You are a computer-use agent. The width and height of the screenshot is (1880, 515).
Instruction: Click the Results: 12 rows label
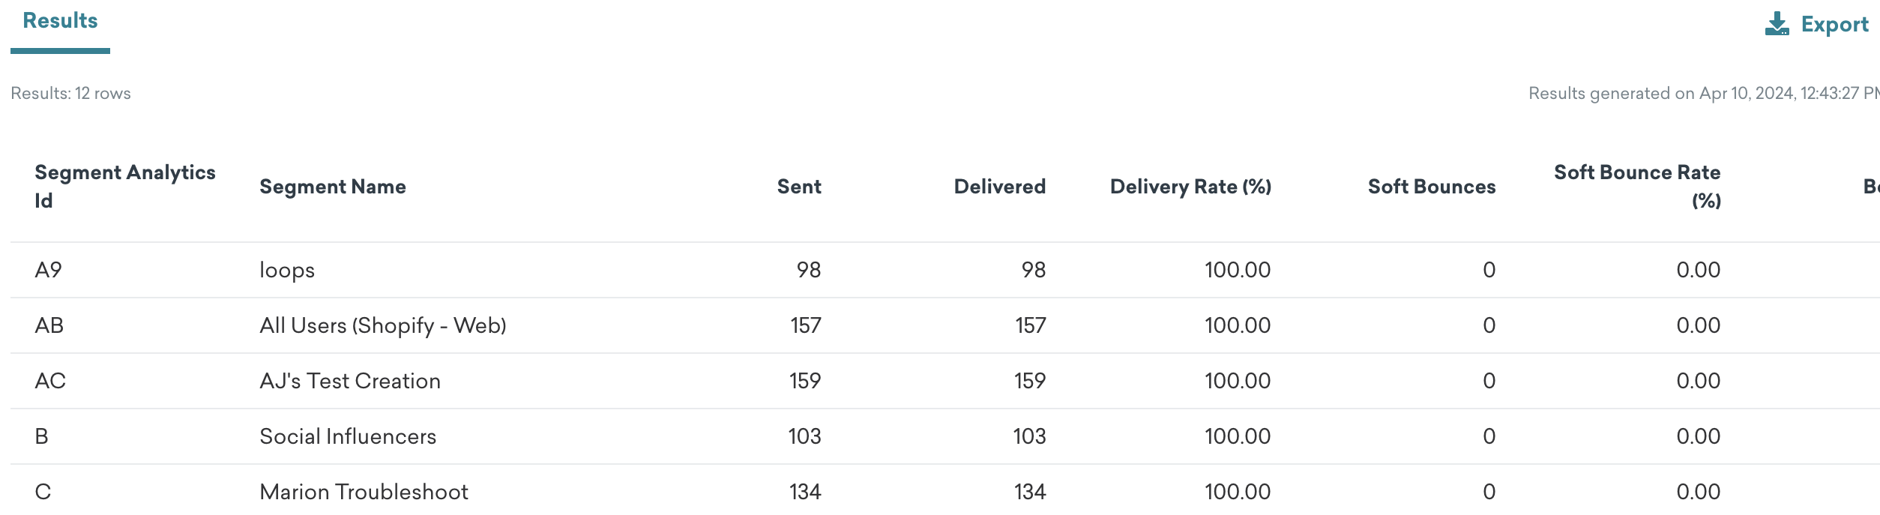pyautogui.click(x=70, y=93)
